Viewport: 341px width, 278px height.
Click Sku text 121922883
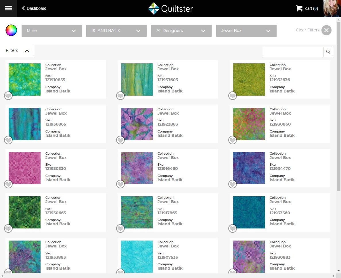pyautogui.click(x=168, y=124)
